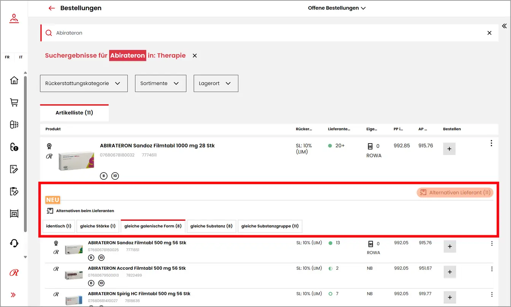
Task: Open the clipboard pill icon in the sidebar
Action: click(14, 191)
